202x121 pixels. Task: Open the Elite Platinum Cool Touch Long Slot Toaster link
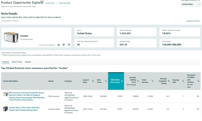(x=27, y=96)
